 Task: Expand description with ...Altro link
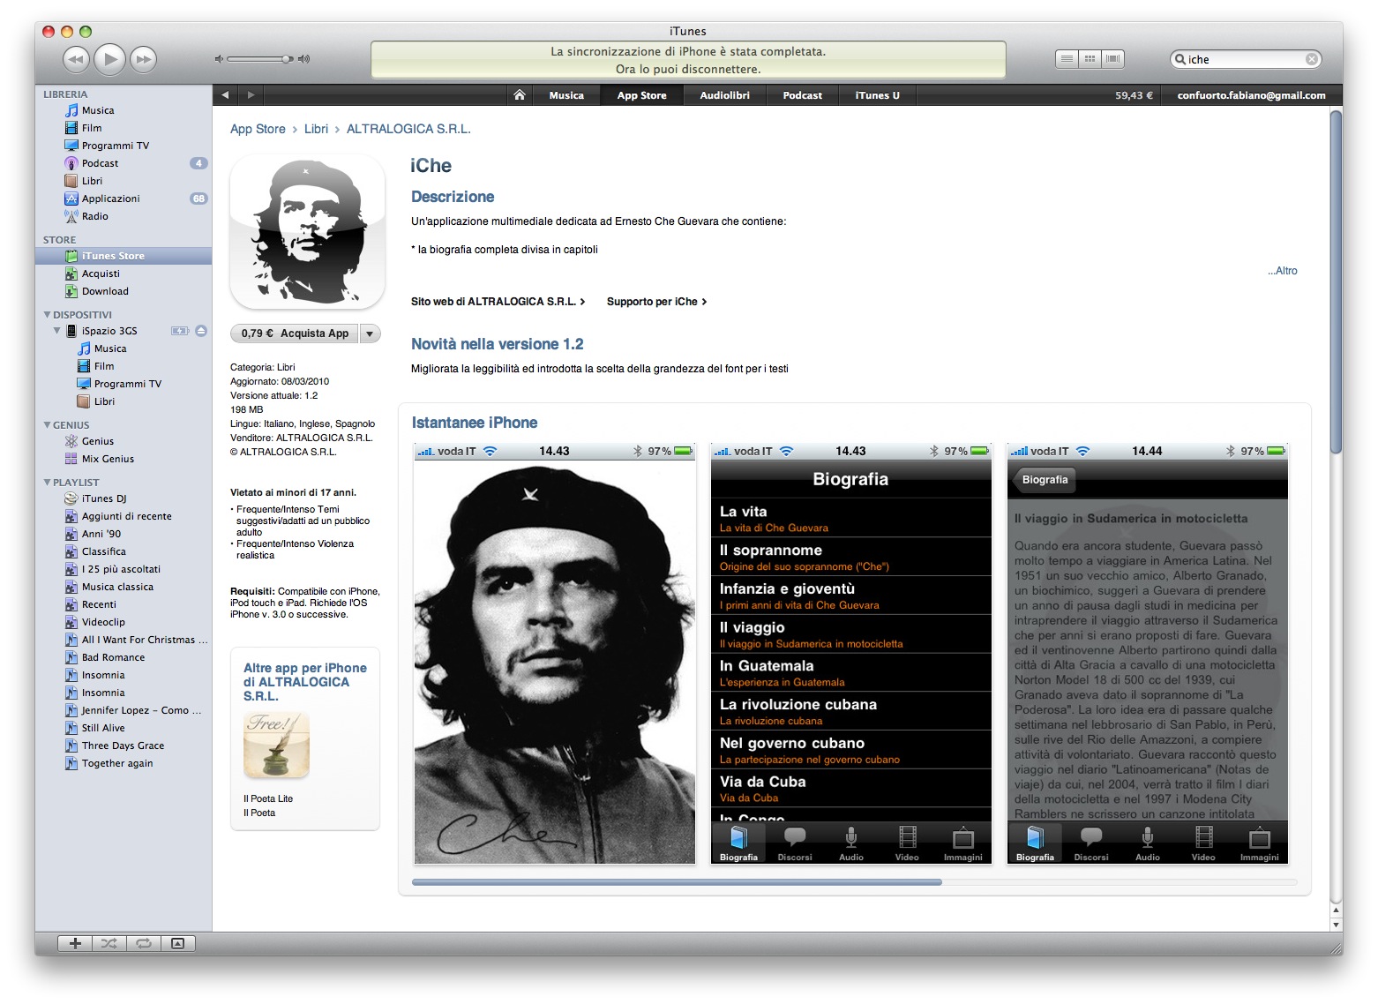coord(1283,271)
